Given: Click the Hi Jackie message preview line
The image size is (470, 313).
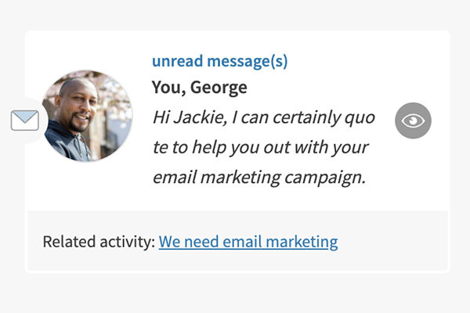Looking at the screenshot, I should 264,118.
